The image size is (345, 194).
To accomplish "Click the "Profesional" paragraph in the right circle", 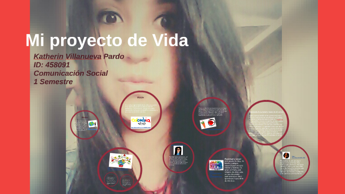I will [x=292, y=167].
